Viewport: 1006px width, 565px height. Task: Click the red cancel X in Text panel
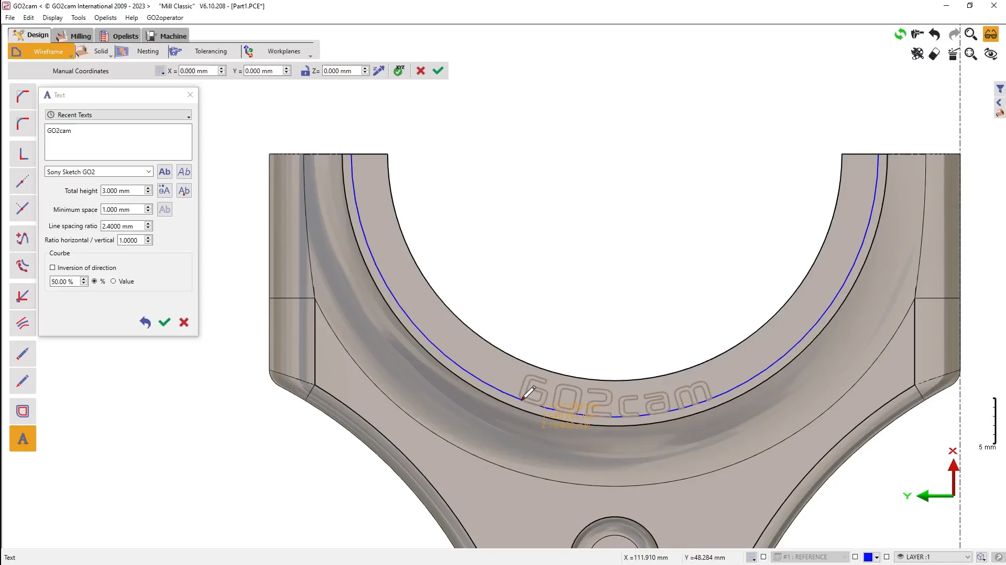[x=184, y=322]
